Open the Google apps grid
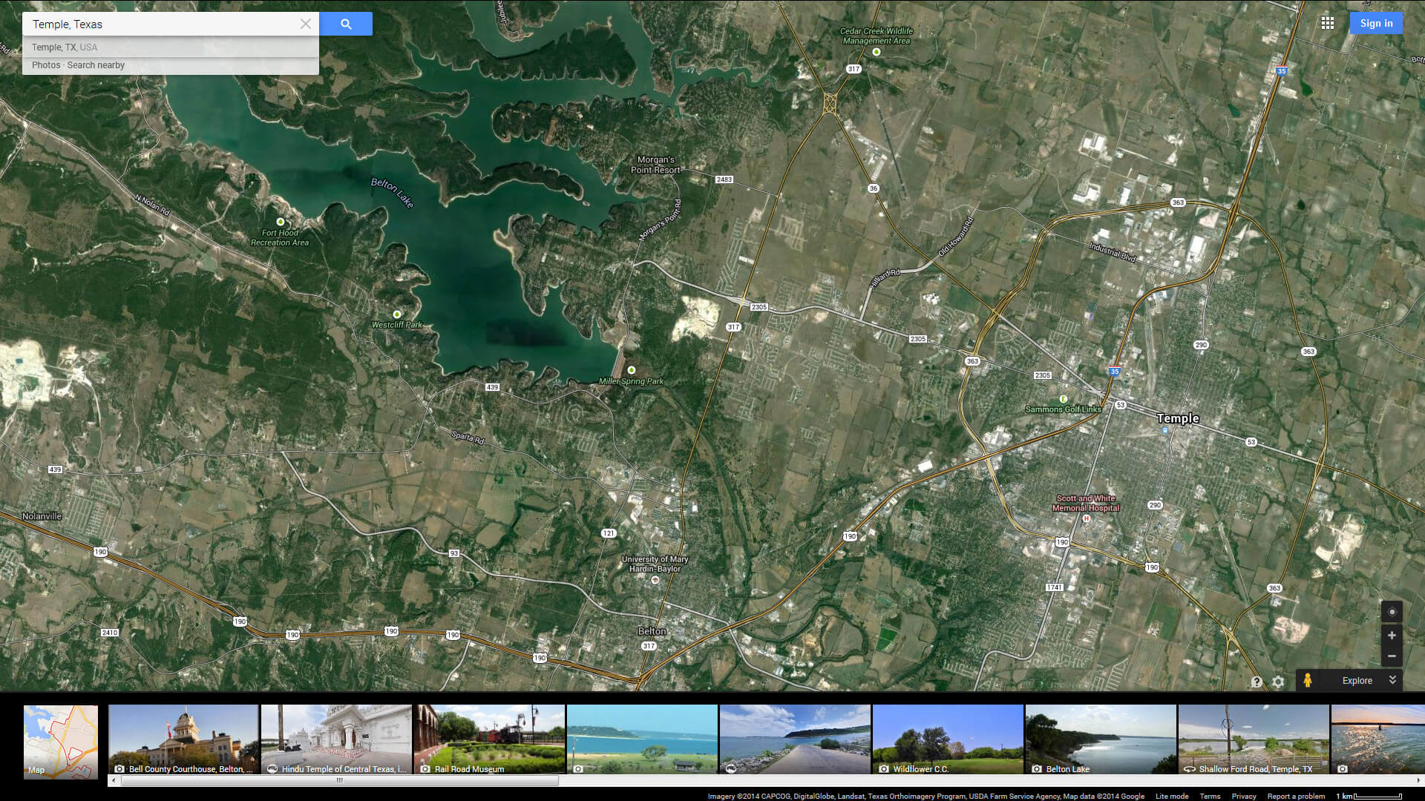This screenshot has height=801, width=1425. tap(1328, 23)
